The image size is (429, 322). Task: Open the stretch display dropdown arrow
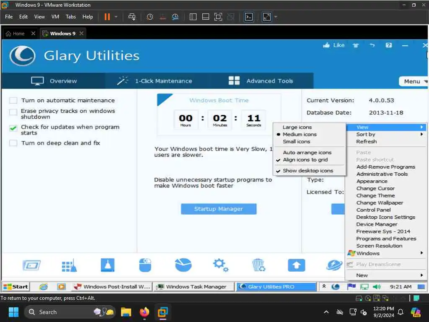(x=276, y=17)
